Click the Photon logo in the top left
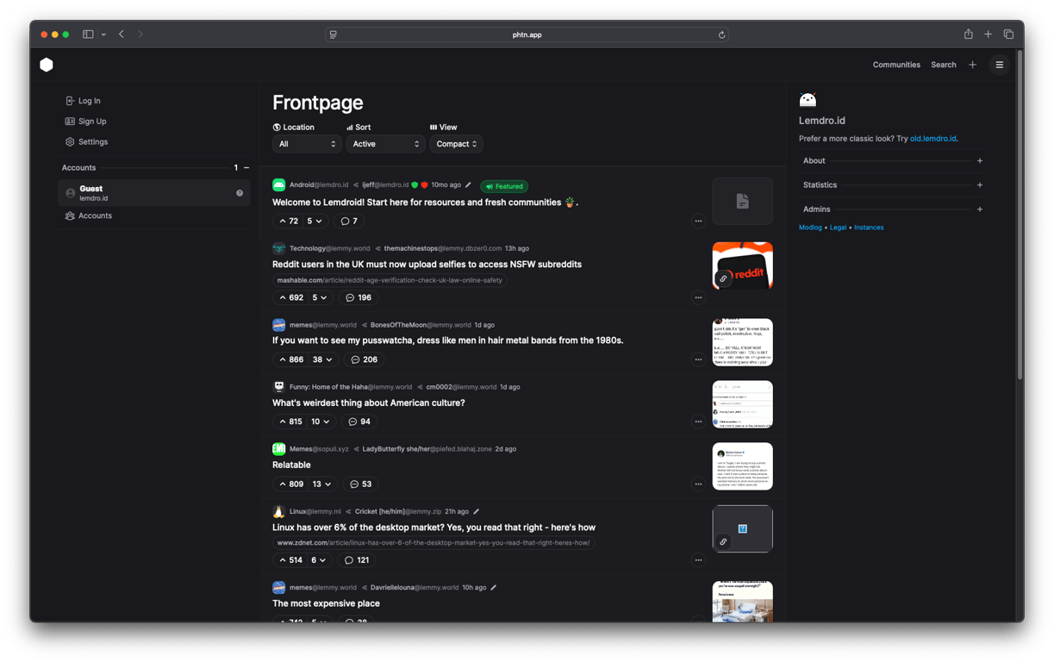This screenshot has width=1054, height=662. click(46, 64)
